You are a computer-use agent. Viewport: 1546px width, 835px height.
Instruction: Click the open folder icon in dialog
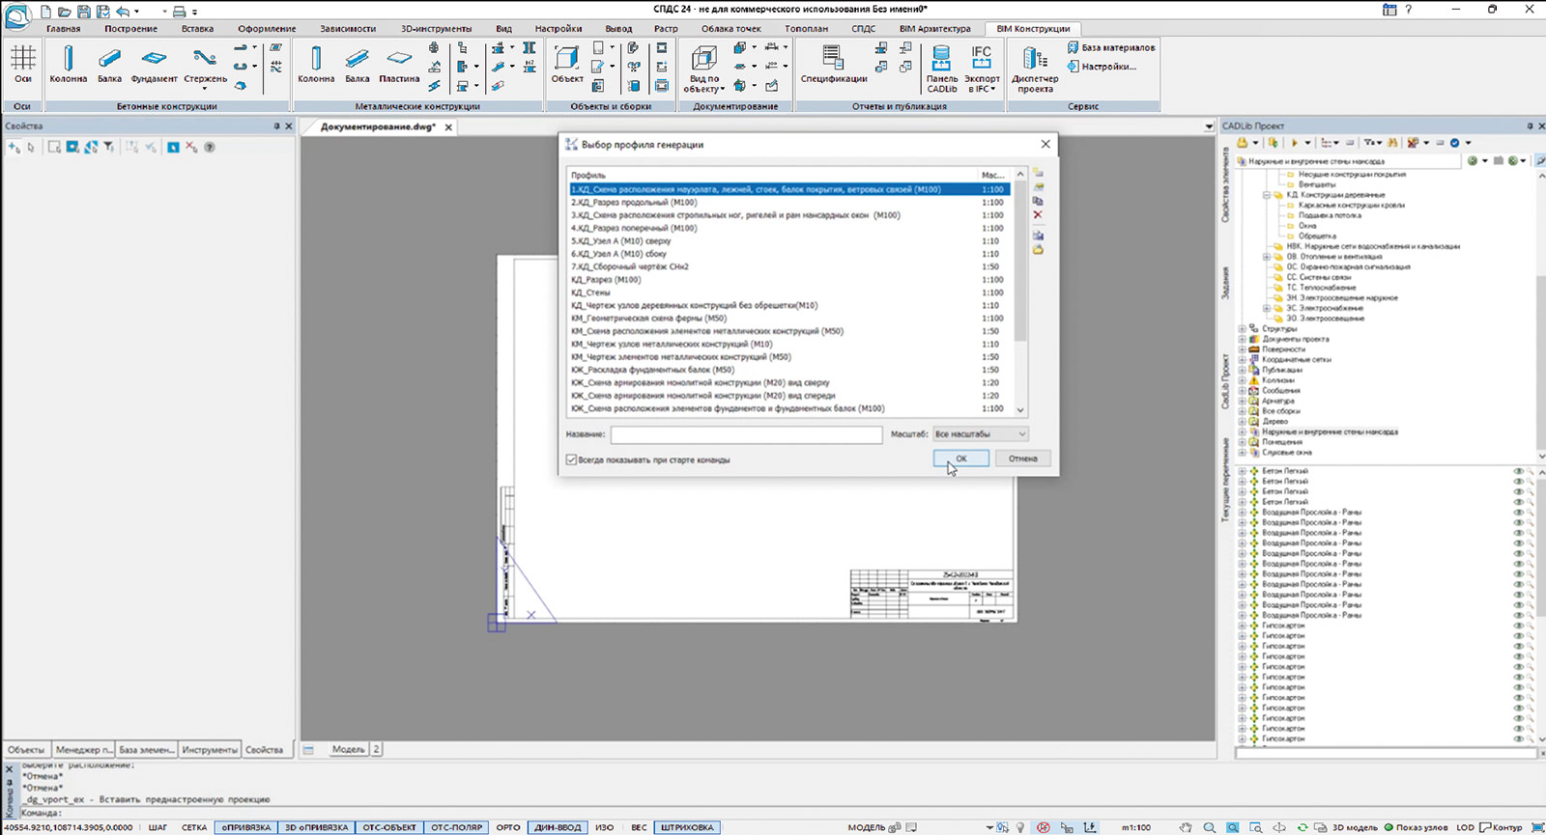(1038, 249)
